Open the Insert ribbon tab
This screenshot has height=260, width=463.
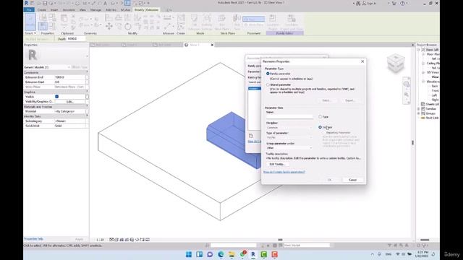[x=54, y=9]
